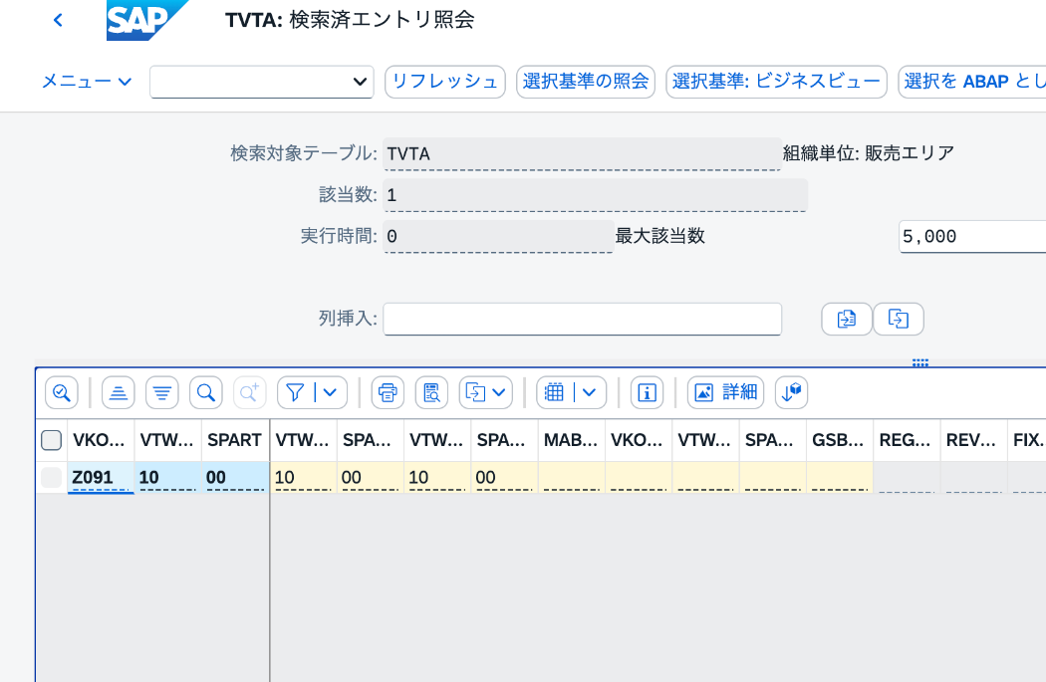Click the filter funnel icon

295,392
